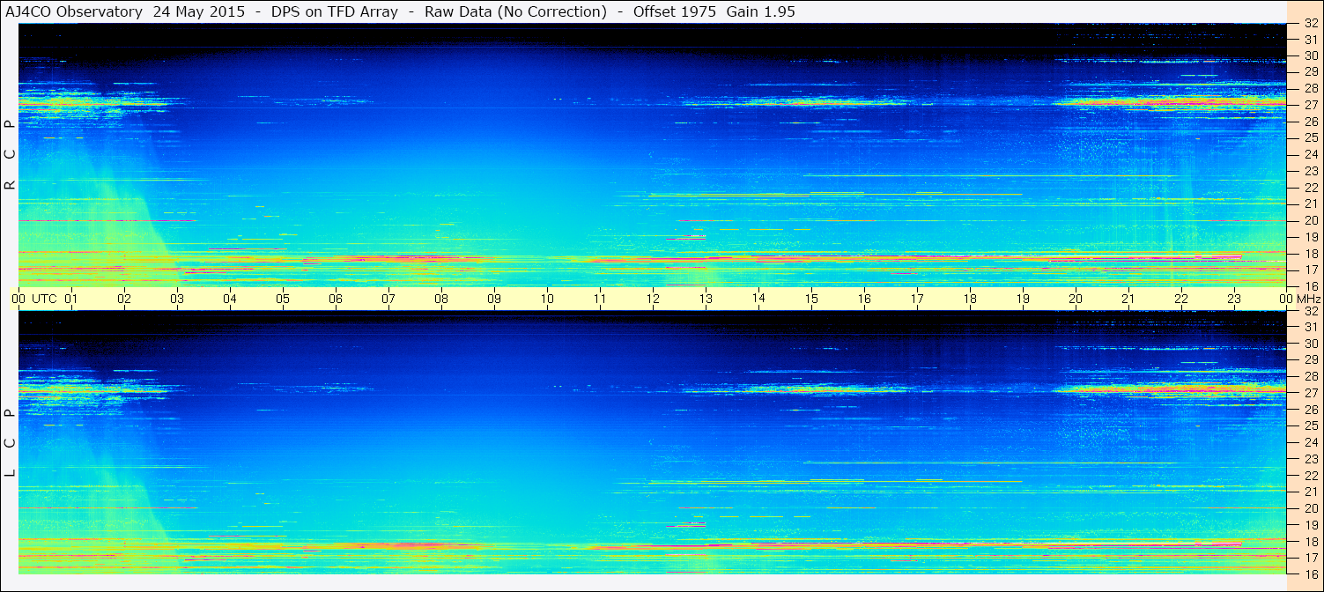Click the 15 hour tick on time axis

click(x=811, y=299)
